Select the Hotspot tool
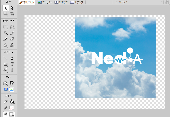 tap(6, 83)
